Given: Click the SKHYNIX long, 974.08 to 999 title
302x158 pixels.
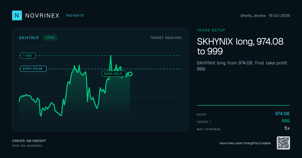Looking at the screenshot, I should [x=240, y=46].
